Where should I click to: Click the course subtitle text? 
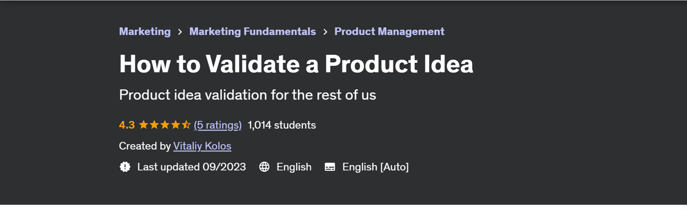point(247,94)
